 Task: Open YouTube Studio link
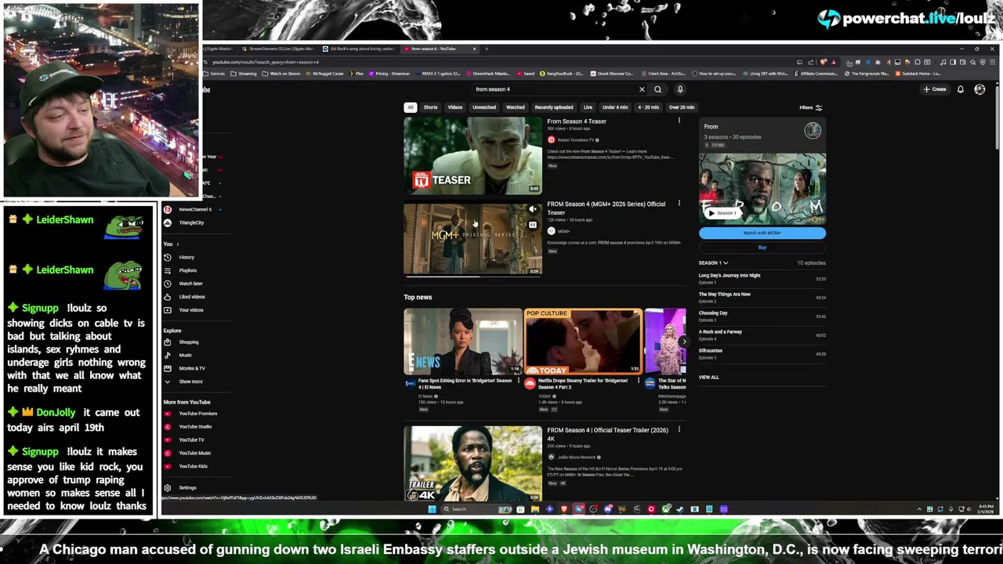(x=195, y=427)
